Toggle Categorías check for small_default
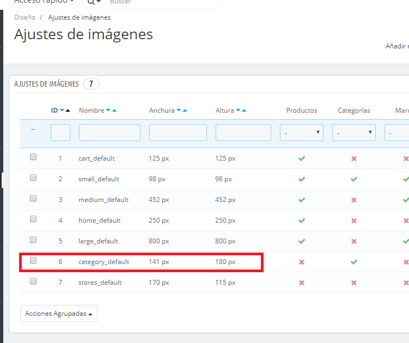This screenshot has width=409, height=343. click(353, 179)
